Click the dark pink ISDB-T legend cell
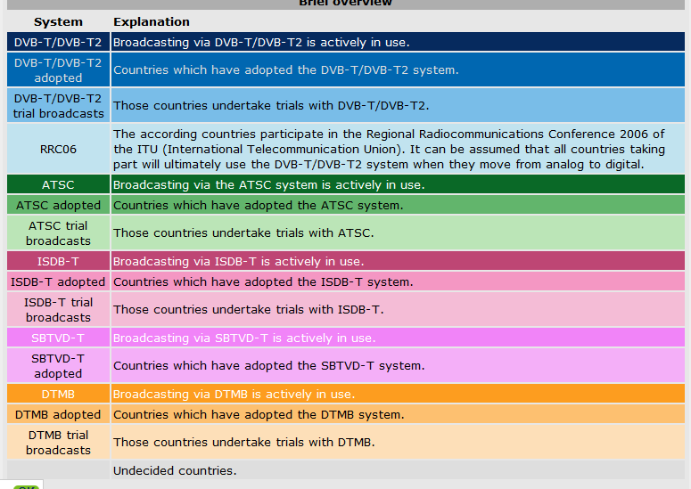 [x=58, y=262]
